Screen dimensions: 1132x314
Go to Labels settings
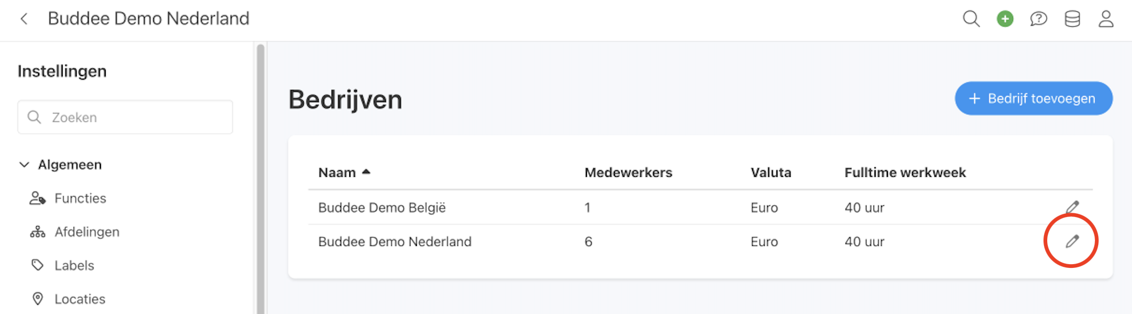point(74,265)
